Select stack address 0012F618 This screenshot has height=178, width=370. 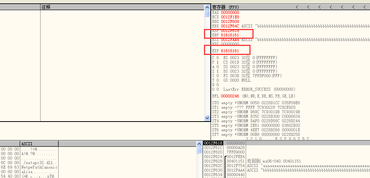point(213,143)
